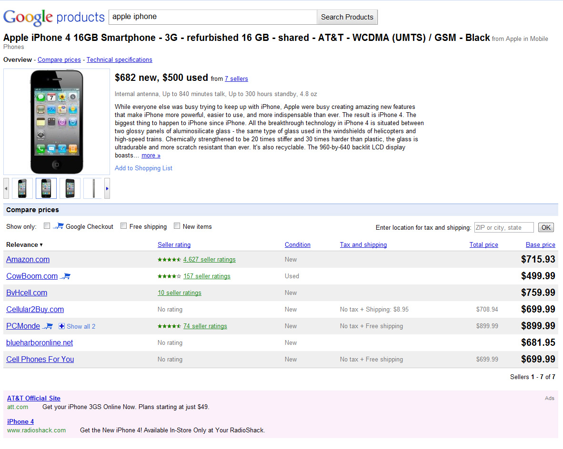Select the first angled iPhone thumbnail

[22, 188]
